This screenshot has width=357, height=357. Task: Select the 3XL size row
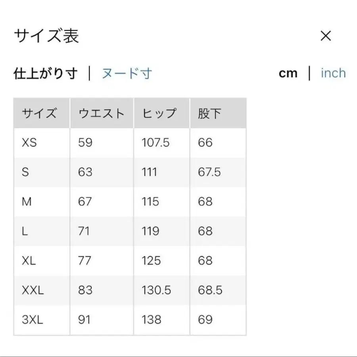click(41, 319)
